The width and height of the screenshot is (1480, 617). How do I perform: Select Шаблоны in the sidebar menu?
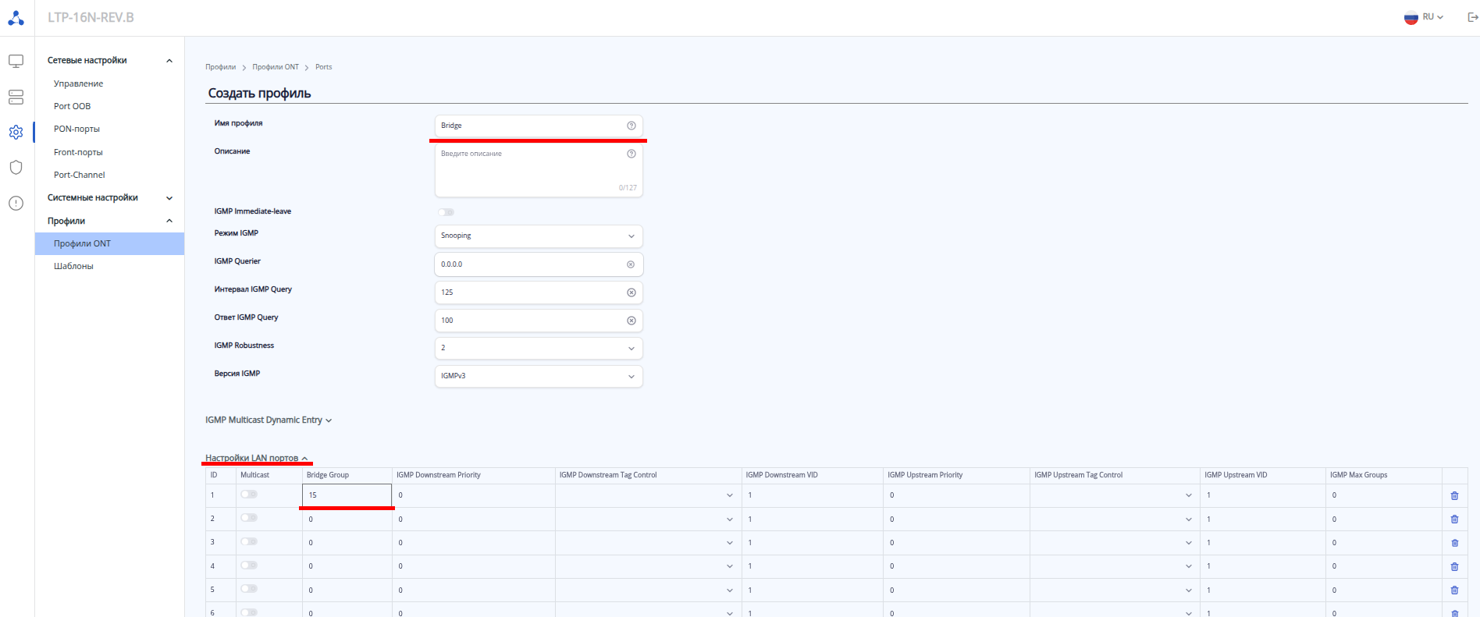(x=73, y=266)
